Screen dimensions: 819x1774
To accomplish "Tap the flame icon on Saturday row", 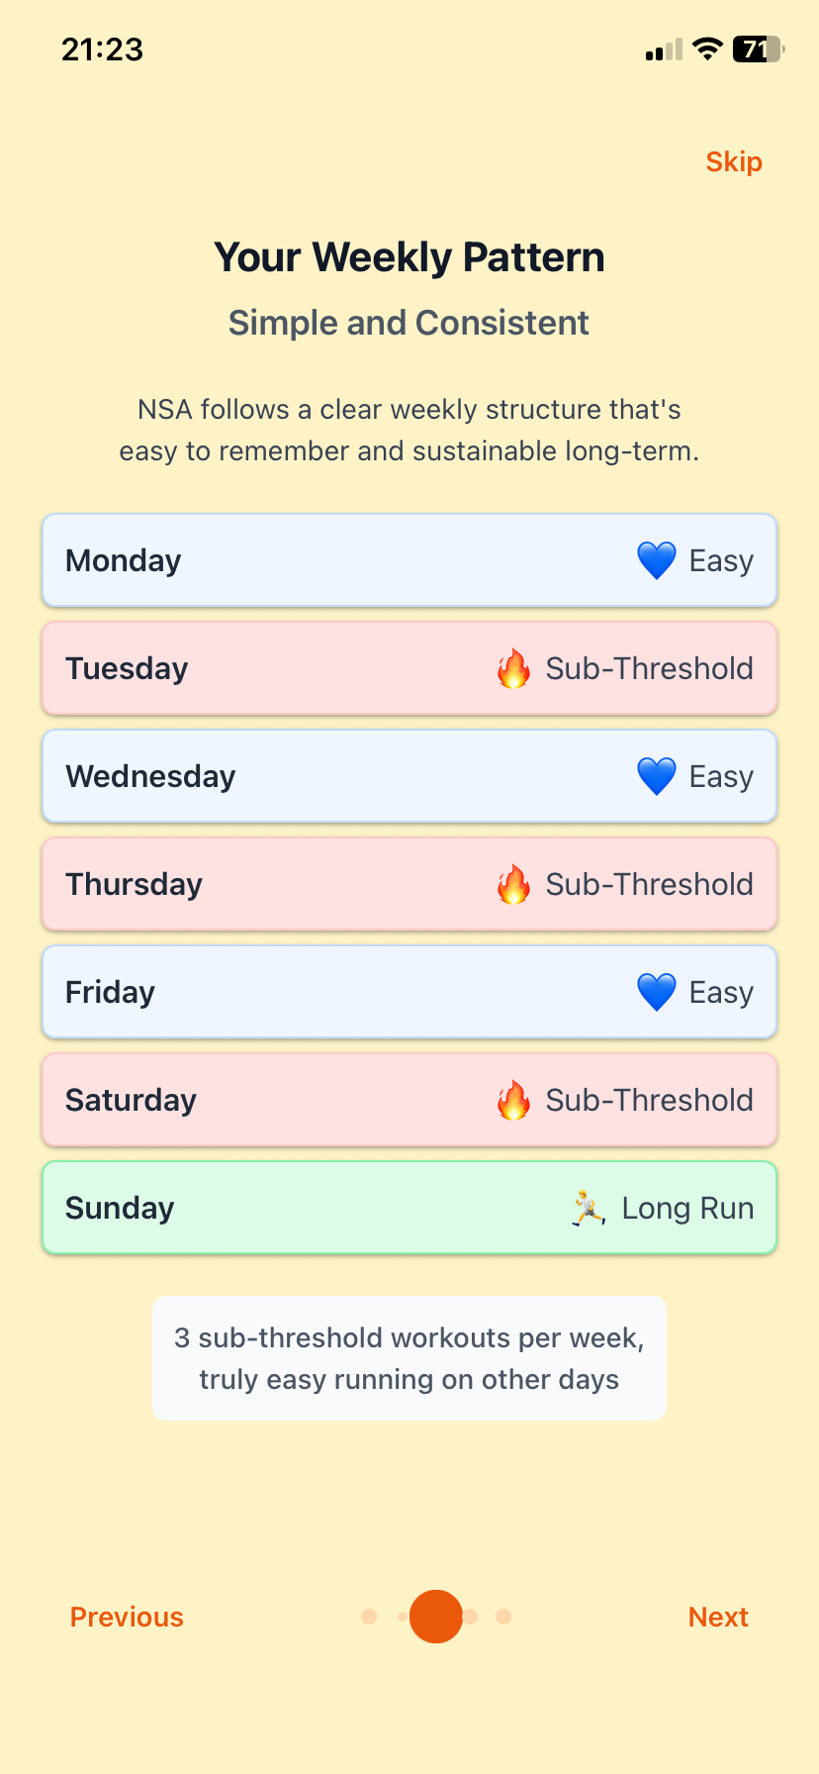I will [x=513, y=1100].
